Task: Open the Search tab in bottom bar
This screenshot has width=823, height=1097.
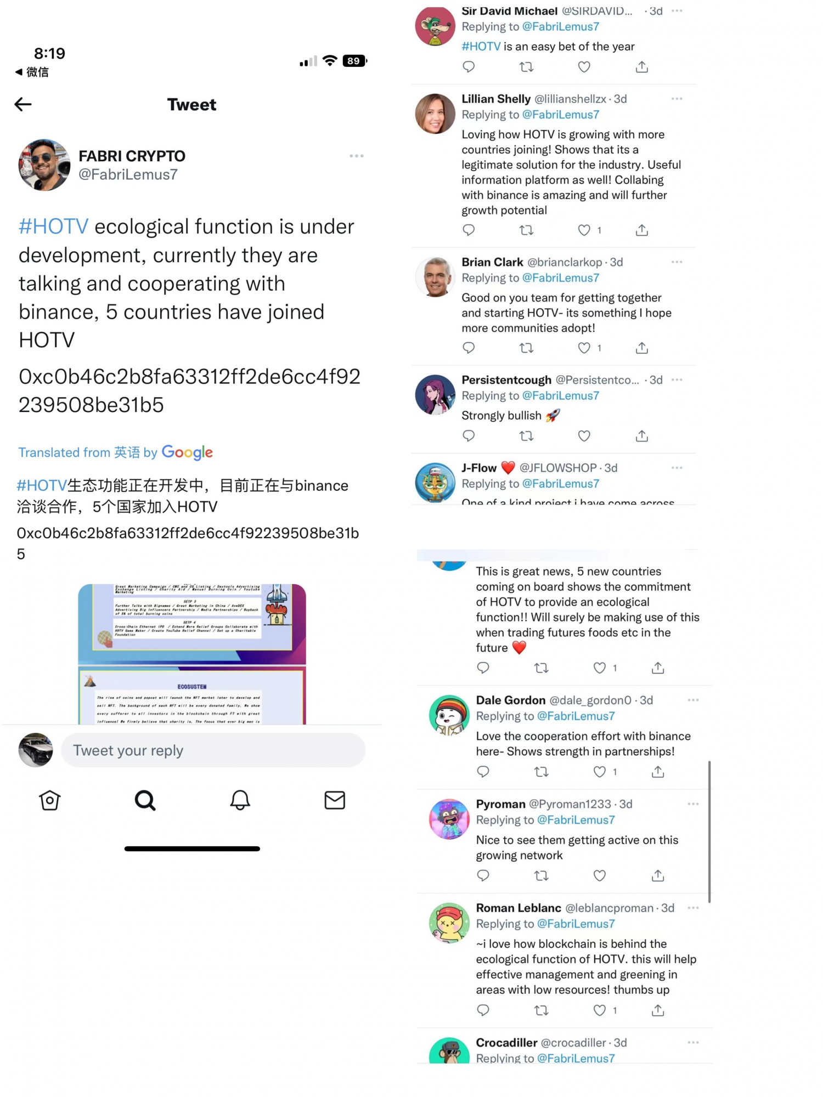Action: click(x=145, y=800)
